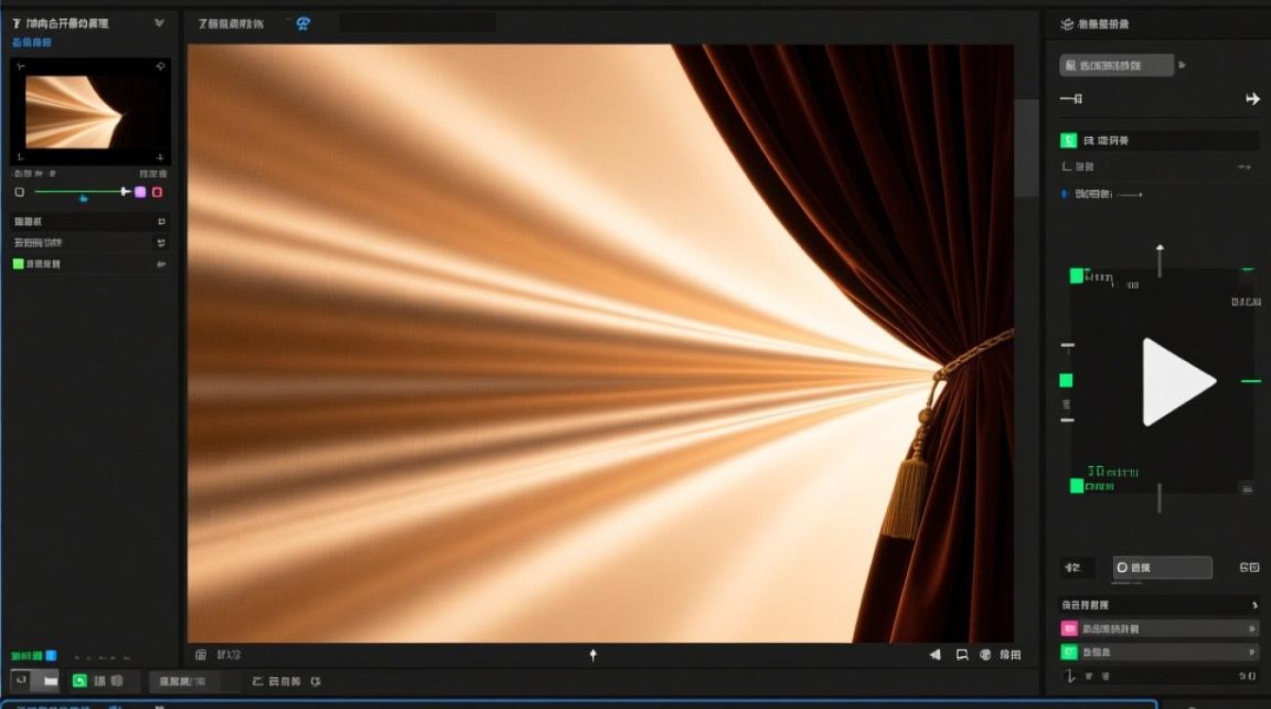Click the icon at right of second left-panel row
Screen dimensions: 1271x709
161,243
